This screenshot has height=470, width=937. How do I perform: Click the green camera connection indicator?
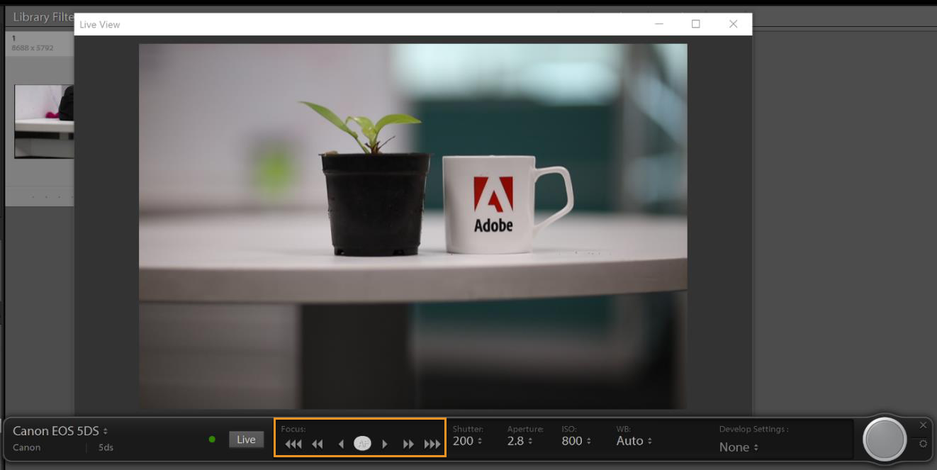pyautogui.click(x=213, y=440)
